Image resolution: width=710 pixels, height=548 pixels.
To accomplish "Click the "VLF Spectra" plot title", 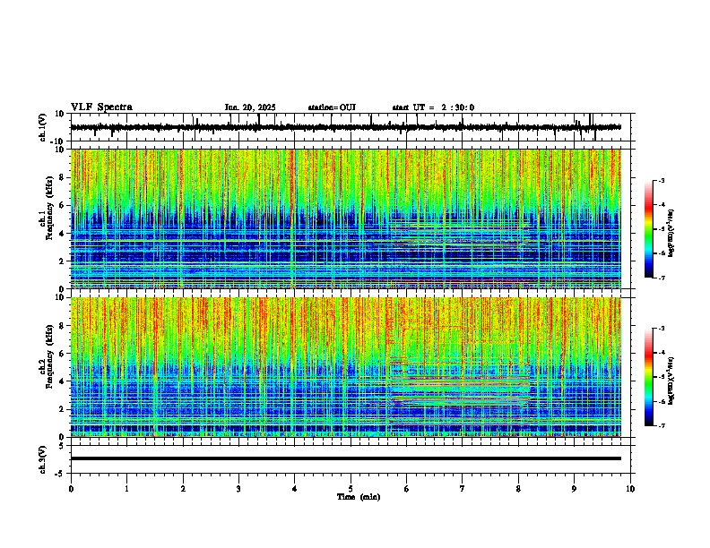I will (101, 107).
